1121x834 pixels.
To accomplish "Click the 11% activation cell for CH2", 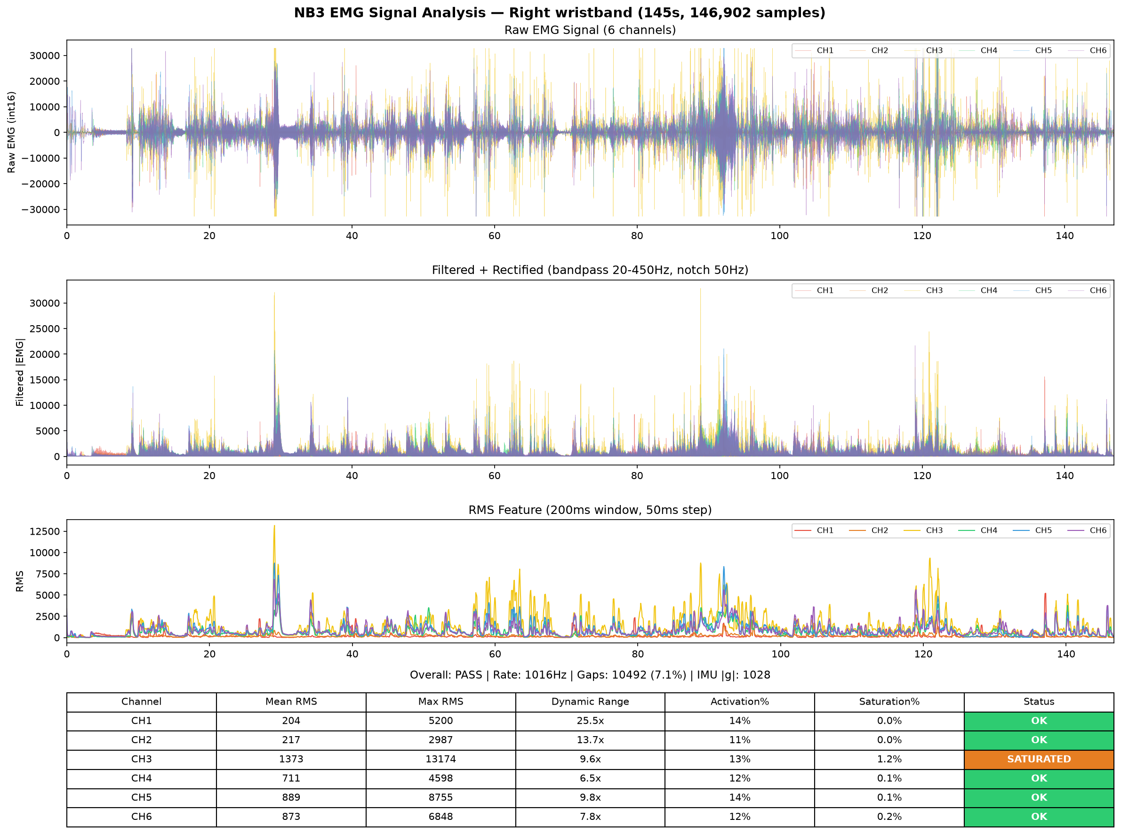I will tap(740, 740).
